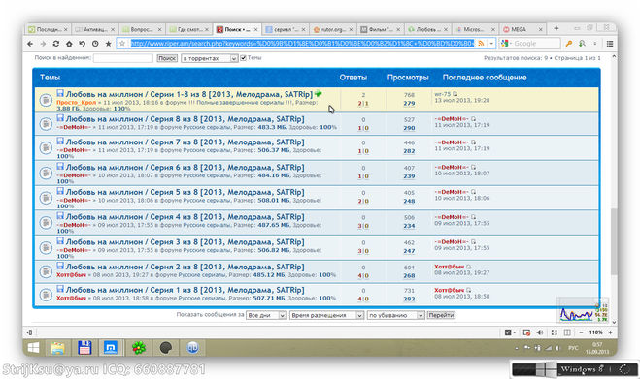This screenshot has height=379, width=640.
Task: Open the history clock icon
Action: (x=95, y=44)
